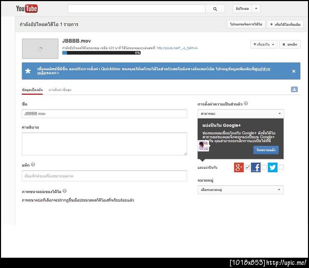Open the สาธารณะ privacy dropdown
This screenshot has height=268, width=309.
[241, 114]
